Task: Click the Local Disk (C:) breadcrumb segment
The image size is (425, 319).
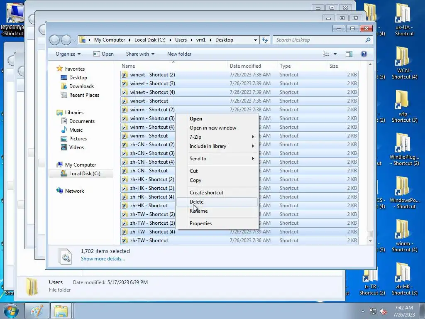Action: point(150,40)
